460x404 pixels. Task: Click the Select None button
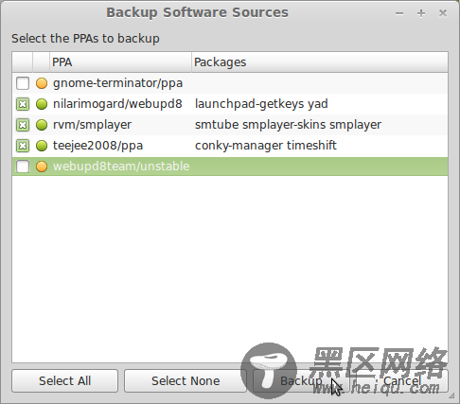186,381
